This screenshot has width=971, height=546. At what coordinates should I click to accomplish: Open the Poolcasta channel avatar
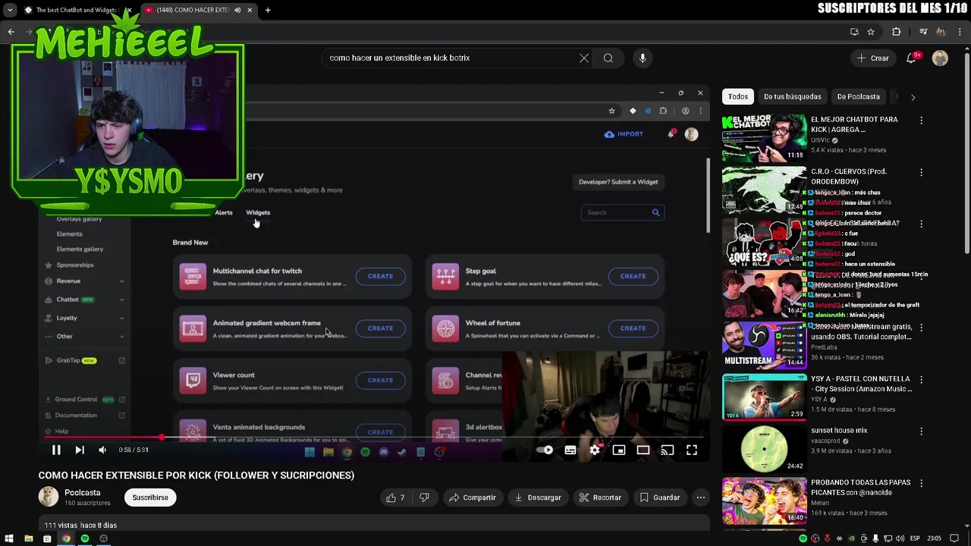(49, 497)
